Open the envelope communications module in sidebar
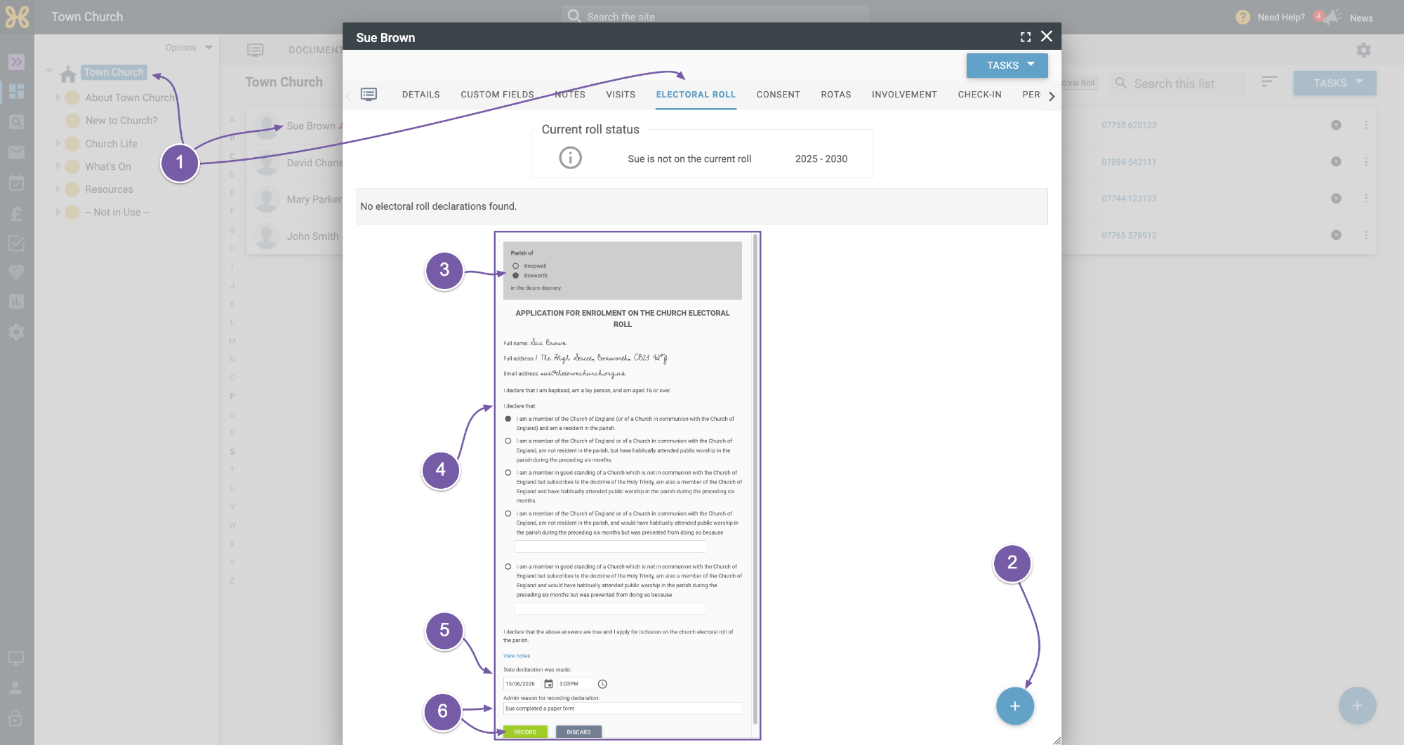The height and width of the screenshot is (745, 1404). pyautogui.click(x=17, y=152)
